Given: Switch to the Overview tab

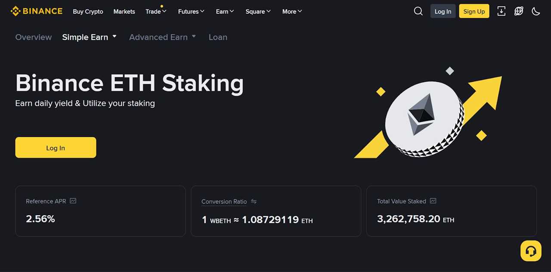Looking at the screenshot, I should (33, 37).
